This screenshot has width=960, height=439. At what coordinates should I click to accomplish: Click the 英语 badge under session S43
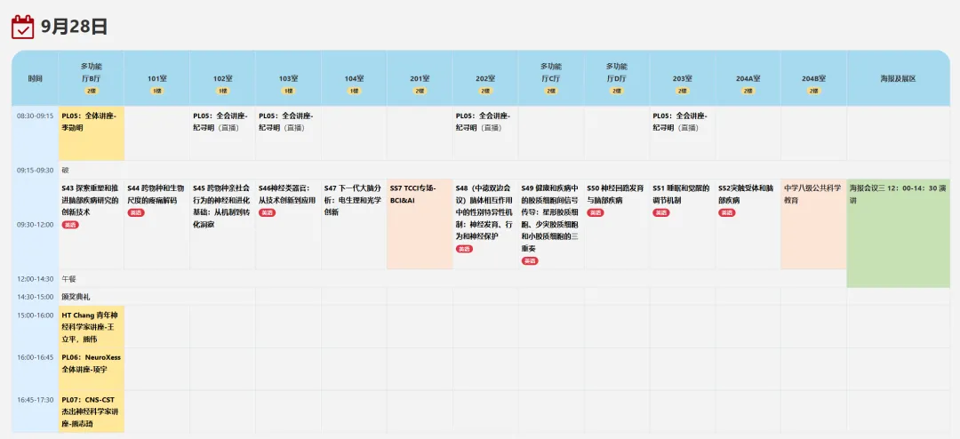point(70,225)
